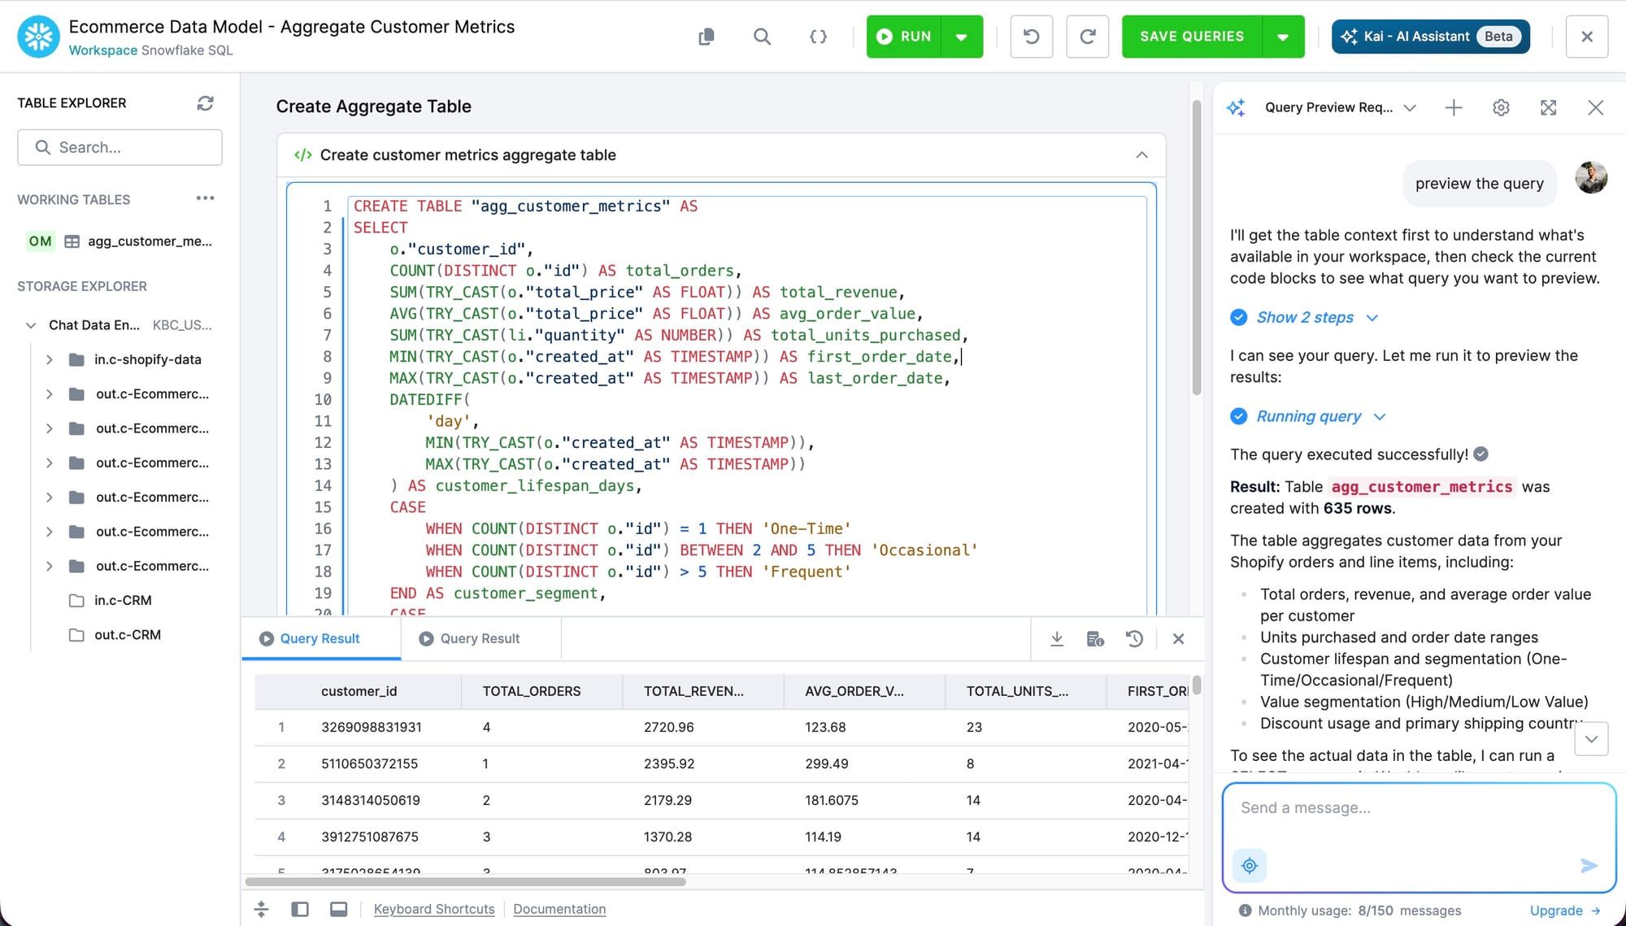Click the send message arrow
The width and height of the screenshot is (1626, 926).
[1589, 867]
